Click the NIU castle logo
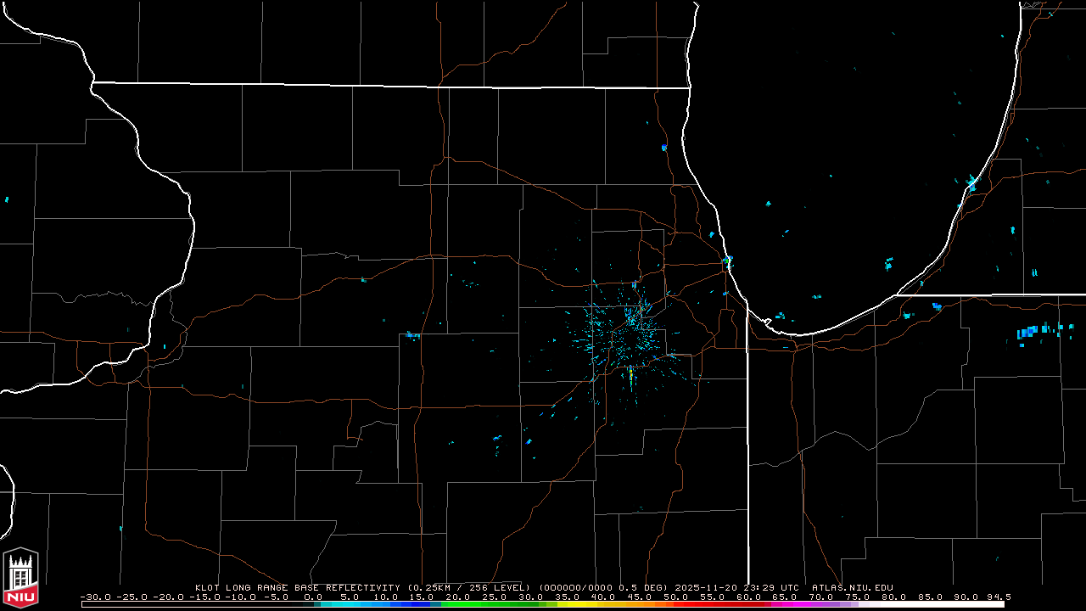The image size is (1086, 611). click(x=20, y=579)
